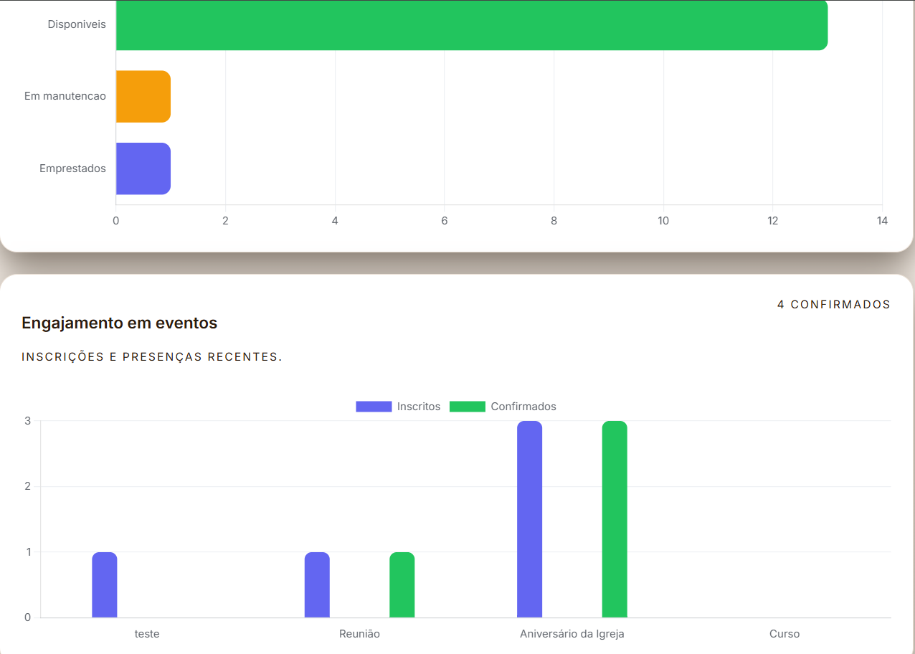Viewport: 915px width, 654px height.
Task: Click the purple Emprestados bar
Action: tap(142, 169)
